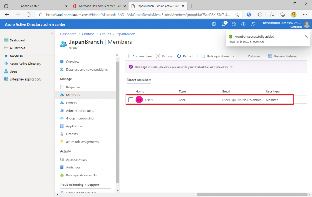312x197 pixels.
Task: Open Group memberships
Action: [80, 118]
